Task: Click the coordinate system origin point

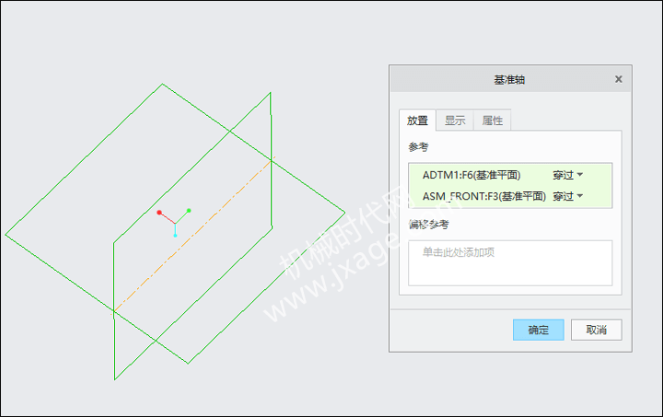Action: click(175, 223)
